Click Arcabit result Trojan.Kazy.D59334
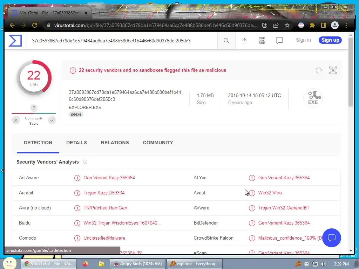Screen dimensions: 359x269 pyautogui.click(x=104, y=193)
